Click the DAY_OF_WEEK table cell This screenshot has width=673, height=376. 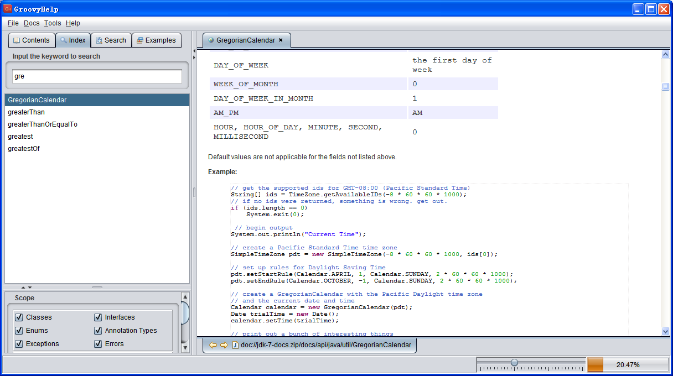[x=308, y=65]
